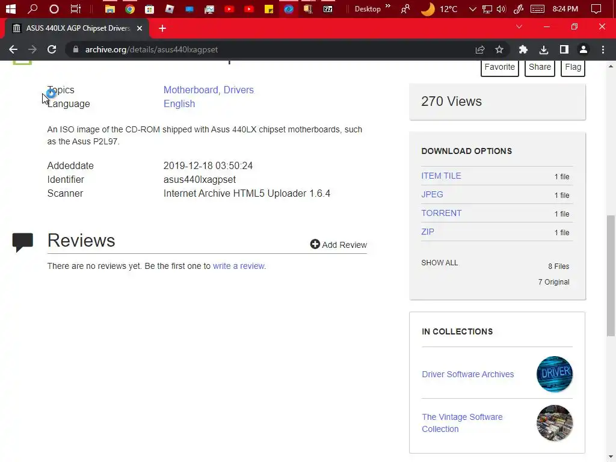
Task: Click the scrollbar up arrow
Action: pyautogui.click(x=611, y=66)
